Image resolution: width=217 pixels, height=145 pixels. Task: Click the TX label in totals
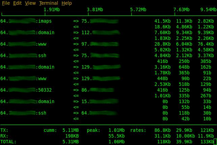[x=4, y=130]
